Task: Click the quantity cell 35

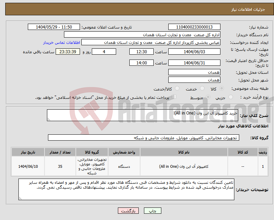Action: click(x=60, y=166)
